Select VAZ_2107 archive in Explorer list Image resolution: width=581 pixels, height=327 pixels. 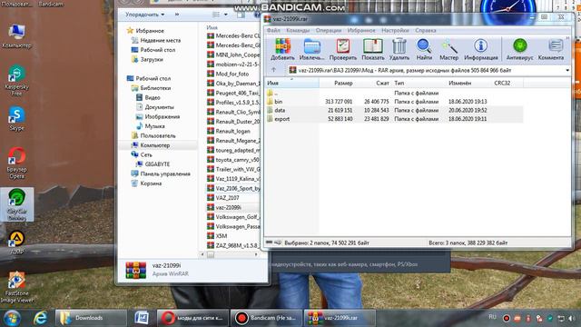pyautogui.click(x=227, y=198)
